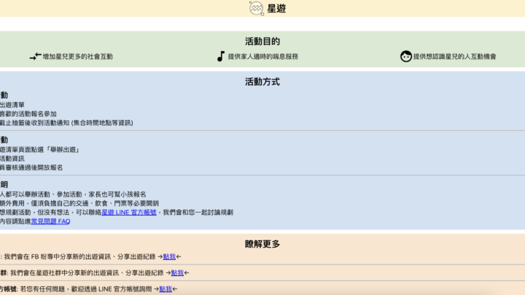
Task: Click the line mentioning 「舉辦出遊」
Action: (x=39, y=149)
